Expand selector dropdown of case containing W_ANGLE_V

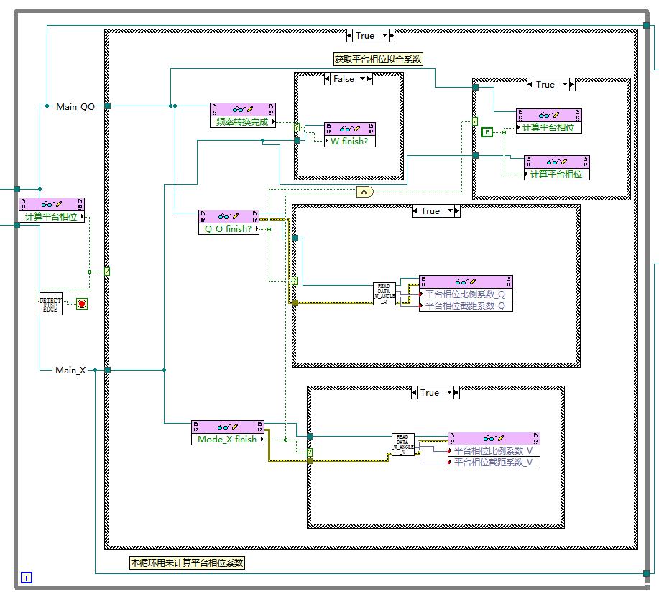pyautogui.click(x=449, y=393)
